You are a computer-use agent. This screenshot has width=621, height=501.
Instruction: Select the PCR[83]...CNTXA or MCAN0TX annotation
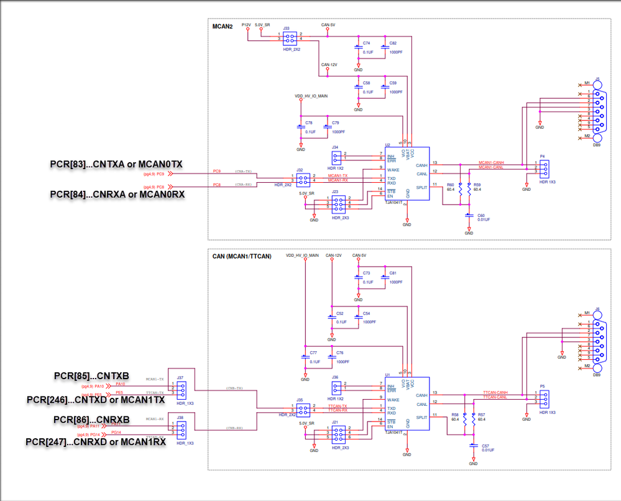click(x=116, y=164)
